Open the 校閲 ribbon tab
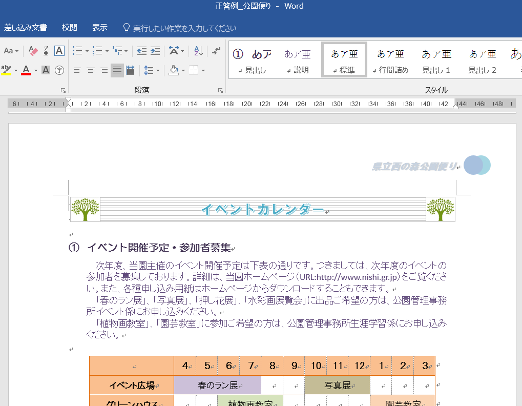Image resolution: width=522 pixels, height=406 pixels. [69, 28]
